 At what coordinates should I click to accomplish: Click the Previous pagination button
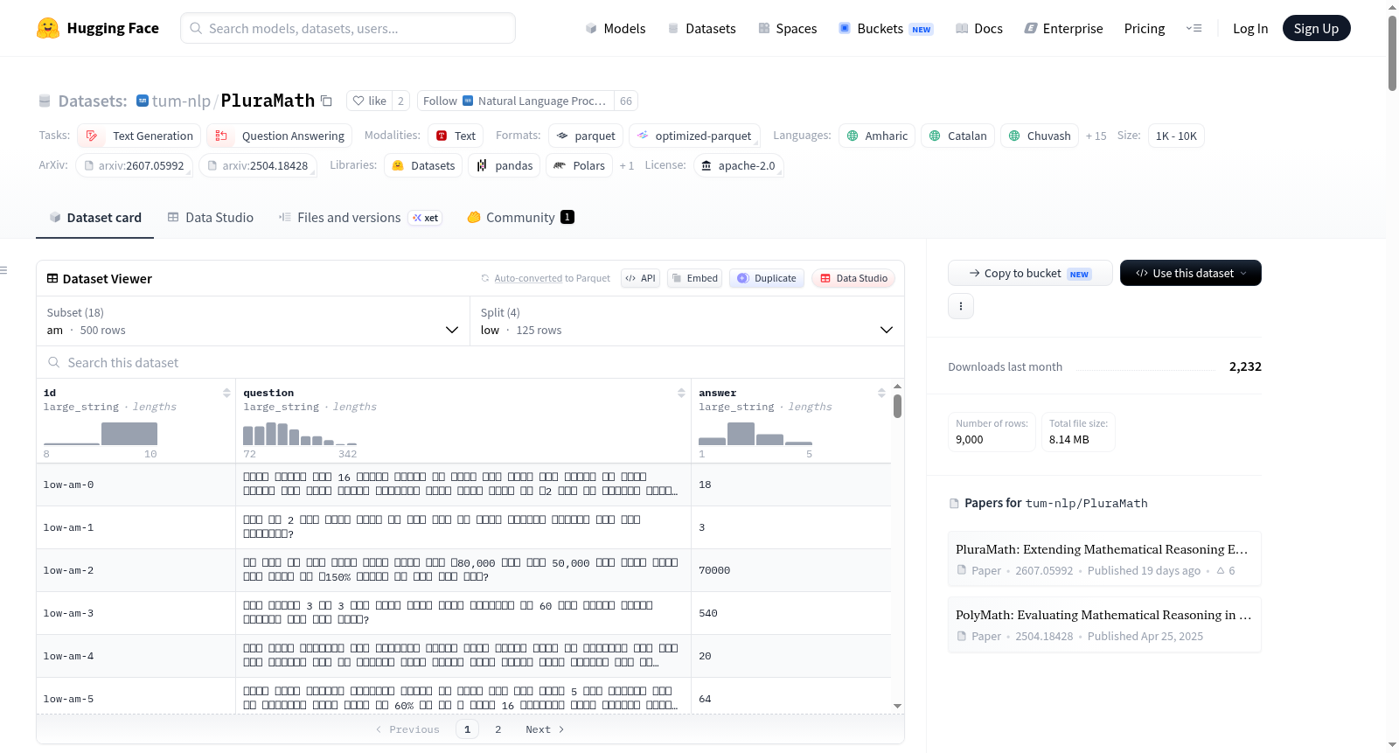pos(407,729)
